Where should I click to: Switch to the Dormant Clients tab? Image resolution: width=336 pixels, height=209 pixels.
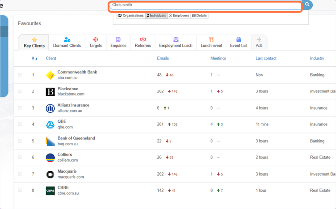click(x=67, y=42)
